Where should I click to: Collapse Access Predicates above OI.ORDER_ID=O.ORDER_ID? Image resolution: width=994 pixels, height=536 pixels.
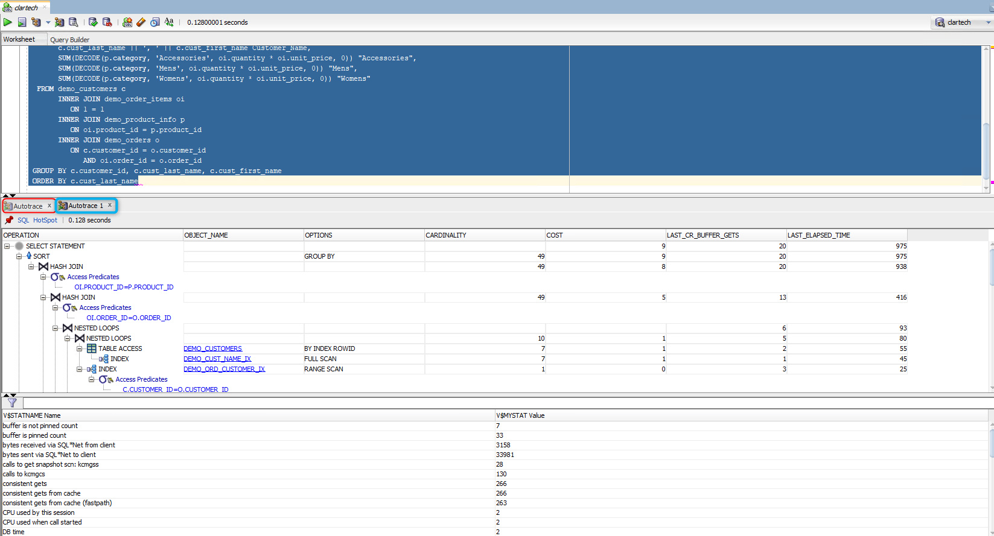pyautogui.click(x=55, y=307)
